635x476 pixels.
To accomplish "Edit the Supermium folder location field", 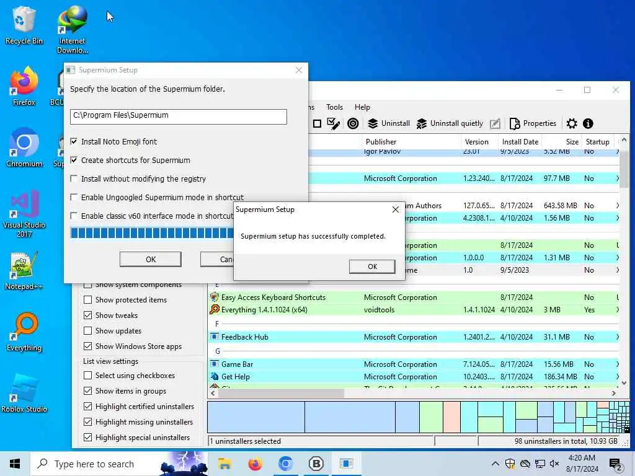I will [x=178, y=116].
